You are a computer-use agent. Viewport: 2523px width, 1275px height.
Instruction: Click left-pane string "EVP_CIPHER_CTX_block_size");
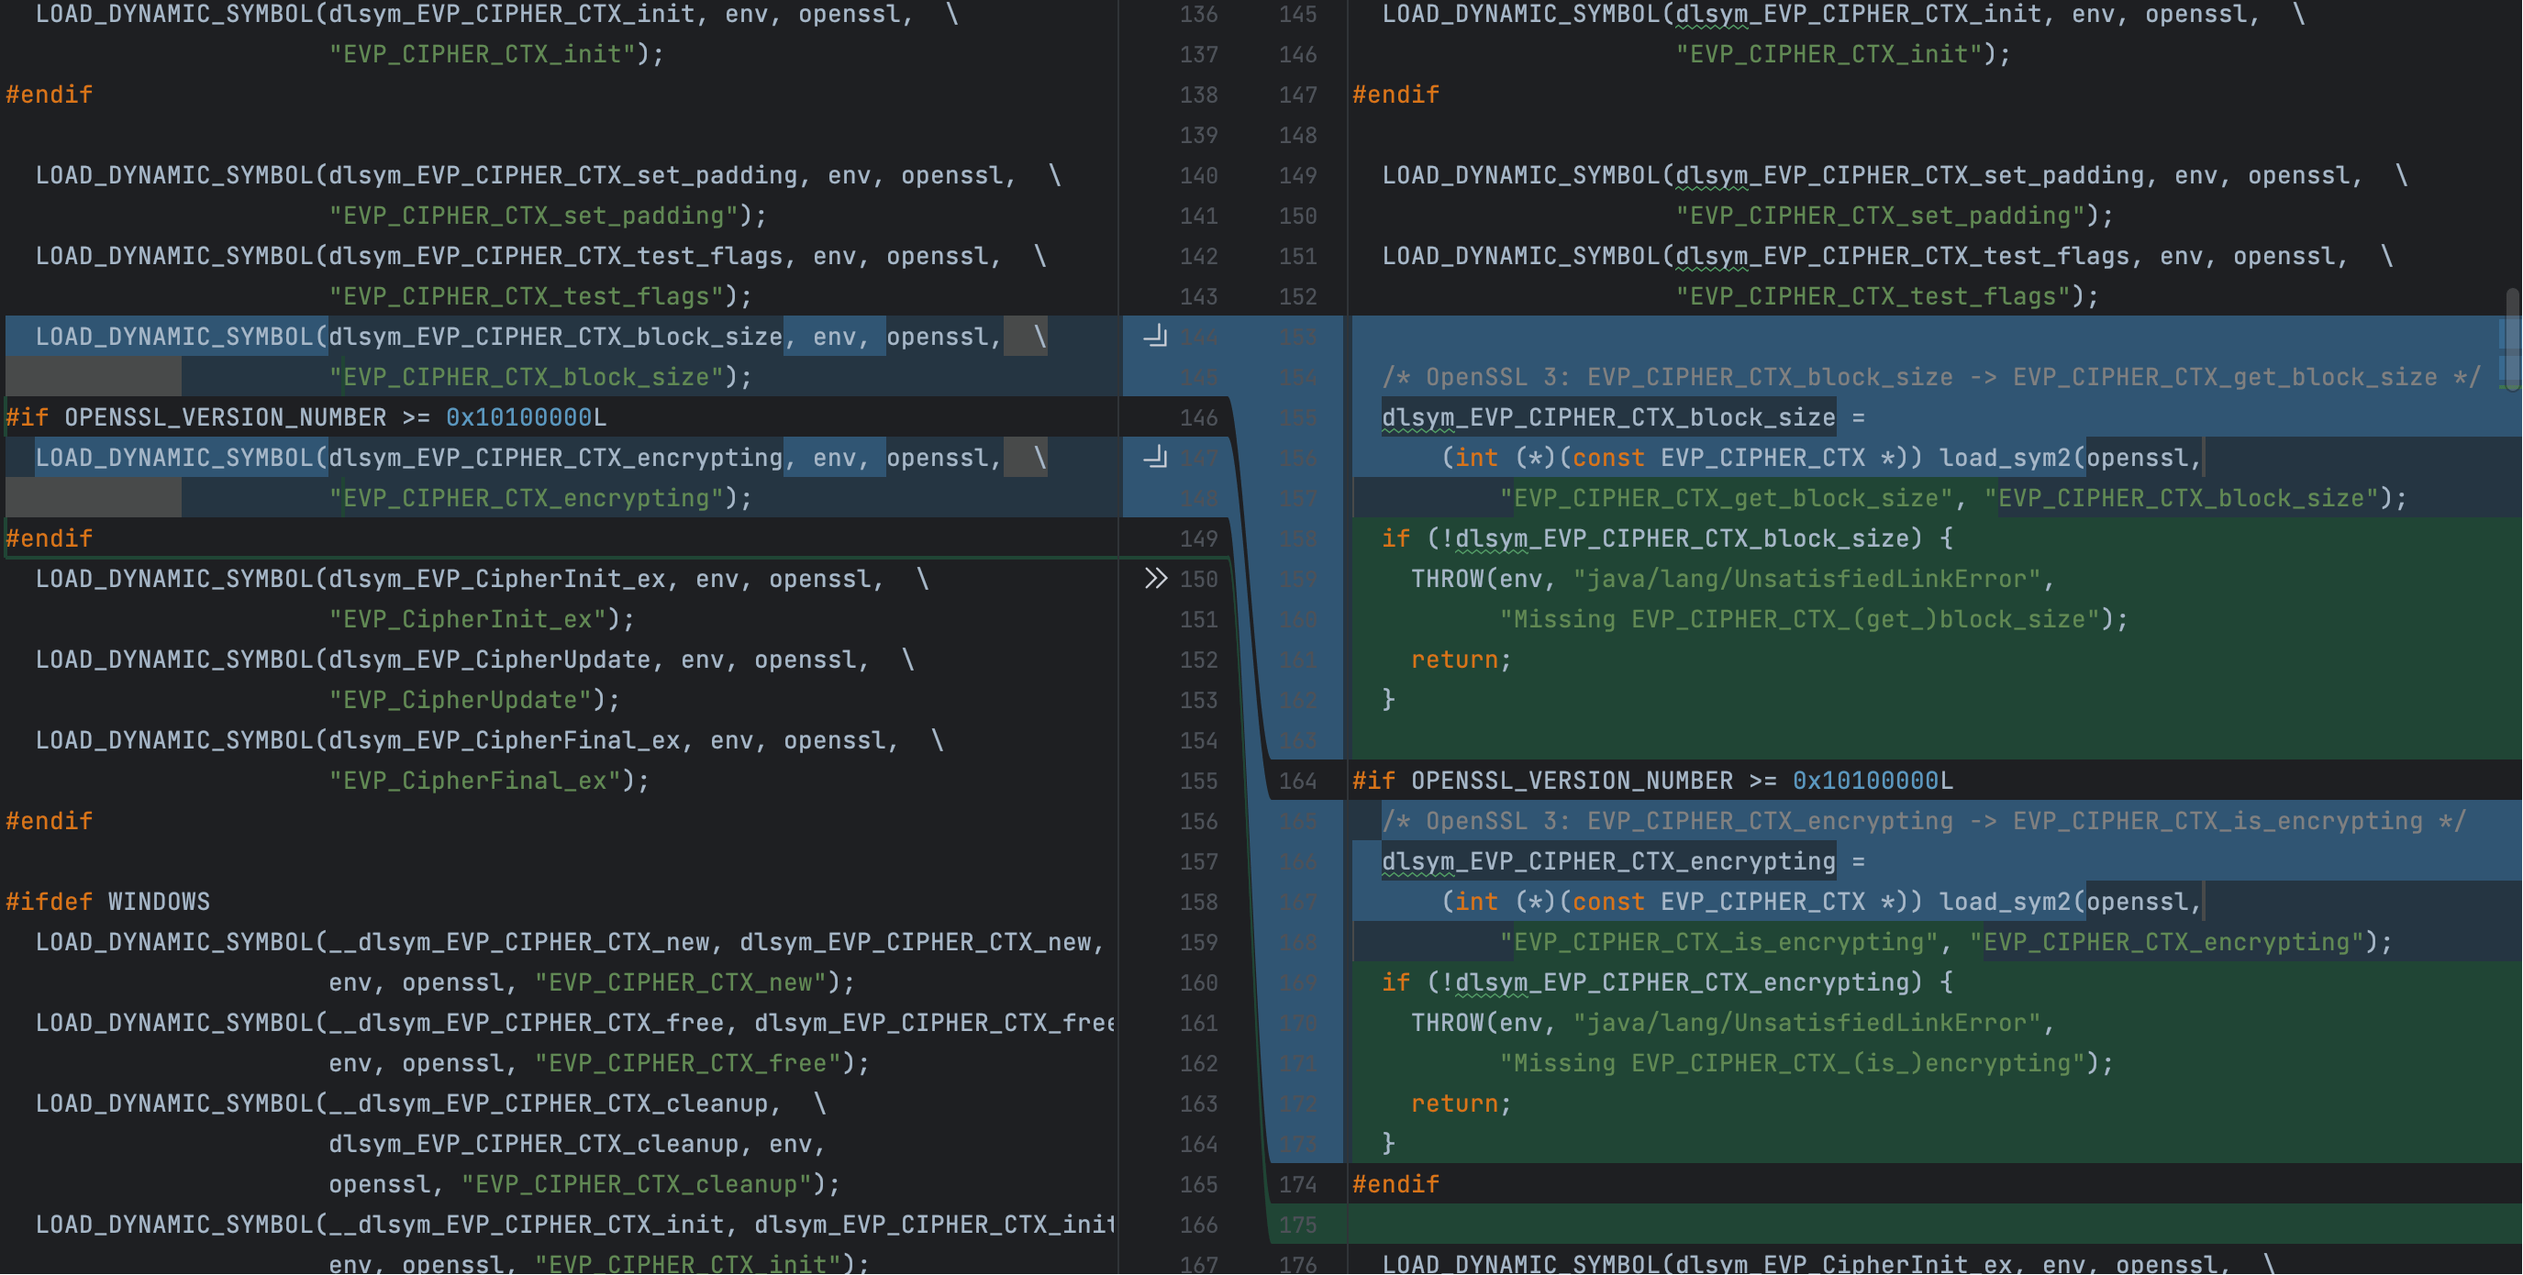click(540, 377)
